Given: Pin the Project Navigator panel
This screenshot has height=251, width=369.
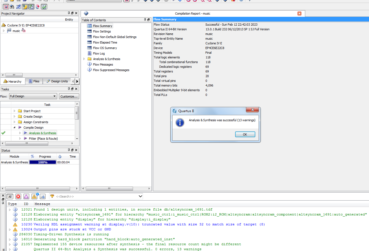Looking at the screenshot, I should 69,13.
